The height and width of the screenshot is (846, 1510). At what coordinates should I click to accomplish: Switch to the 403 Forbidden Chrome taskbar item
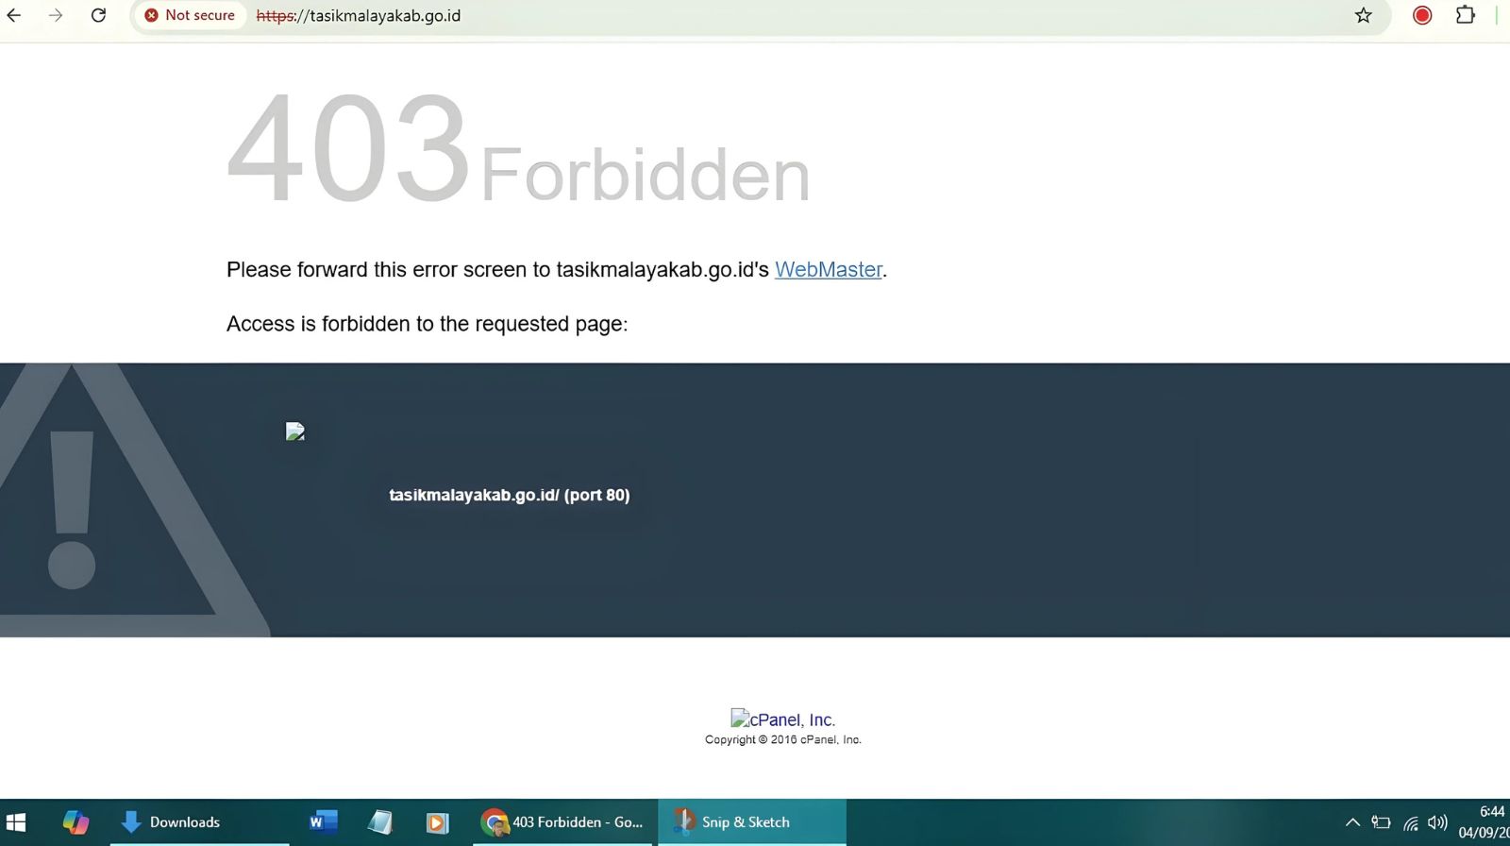[x=562, y=822]
